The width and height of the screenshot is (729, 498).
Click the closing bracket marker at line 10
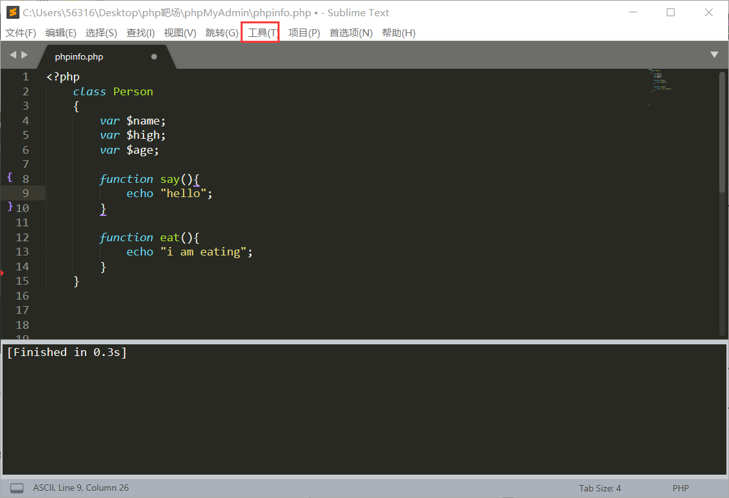pos(10,206)
